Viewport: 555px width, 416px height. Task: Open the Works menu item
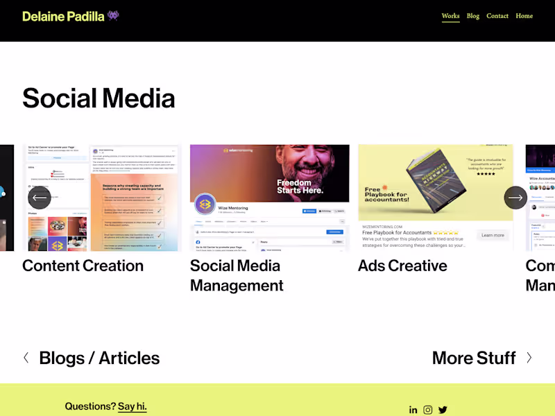[x=450, y=16]
